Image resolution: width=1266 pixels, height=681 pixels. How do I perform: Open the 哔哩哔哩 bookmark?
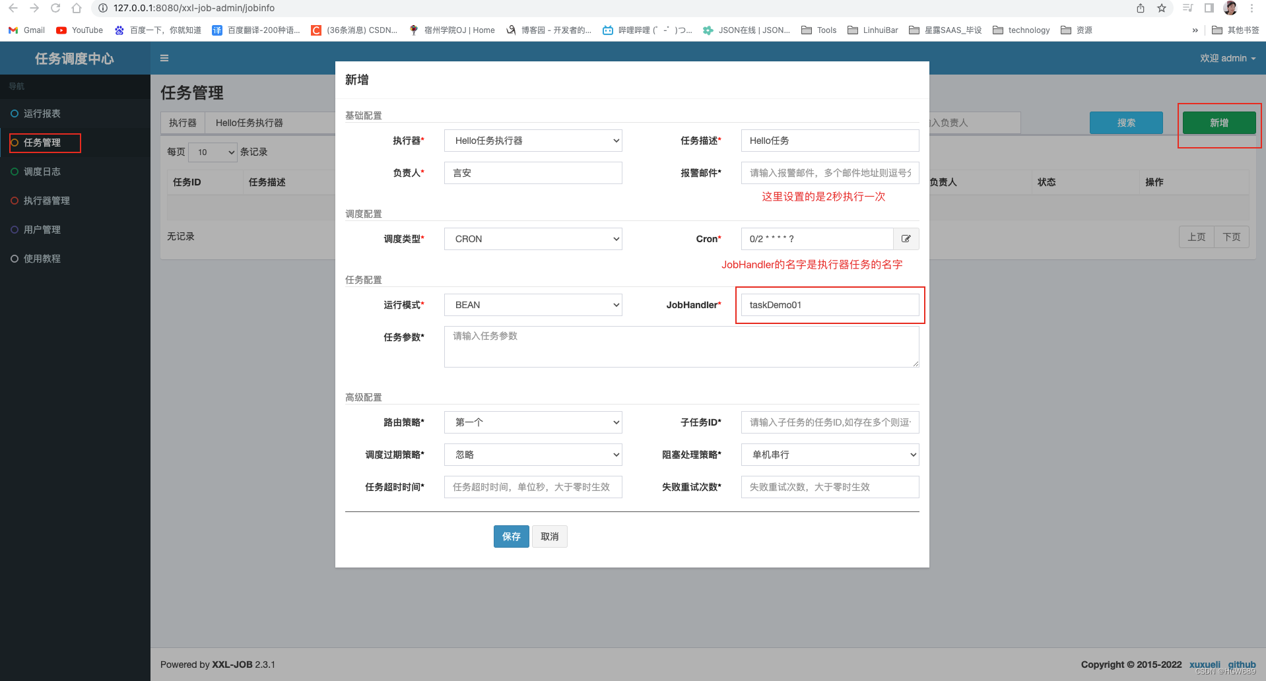(648, 30)
